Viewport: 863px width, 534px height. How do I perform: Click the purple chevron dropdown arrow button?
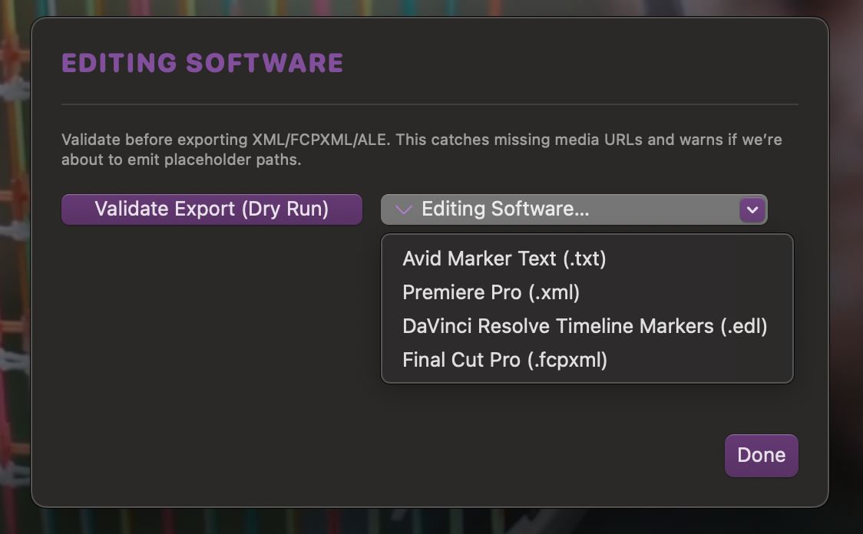[x=752, y=209]
